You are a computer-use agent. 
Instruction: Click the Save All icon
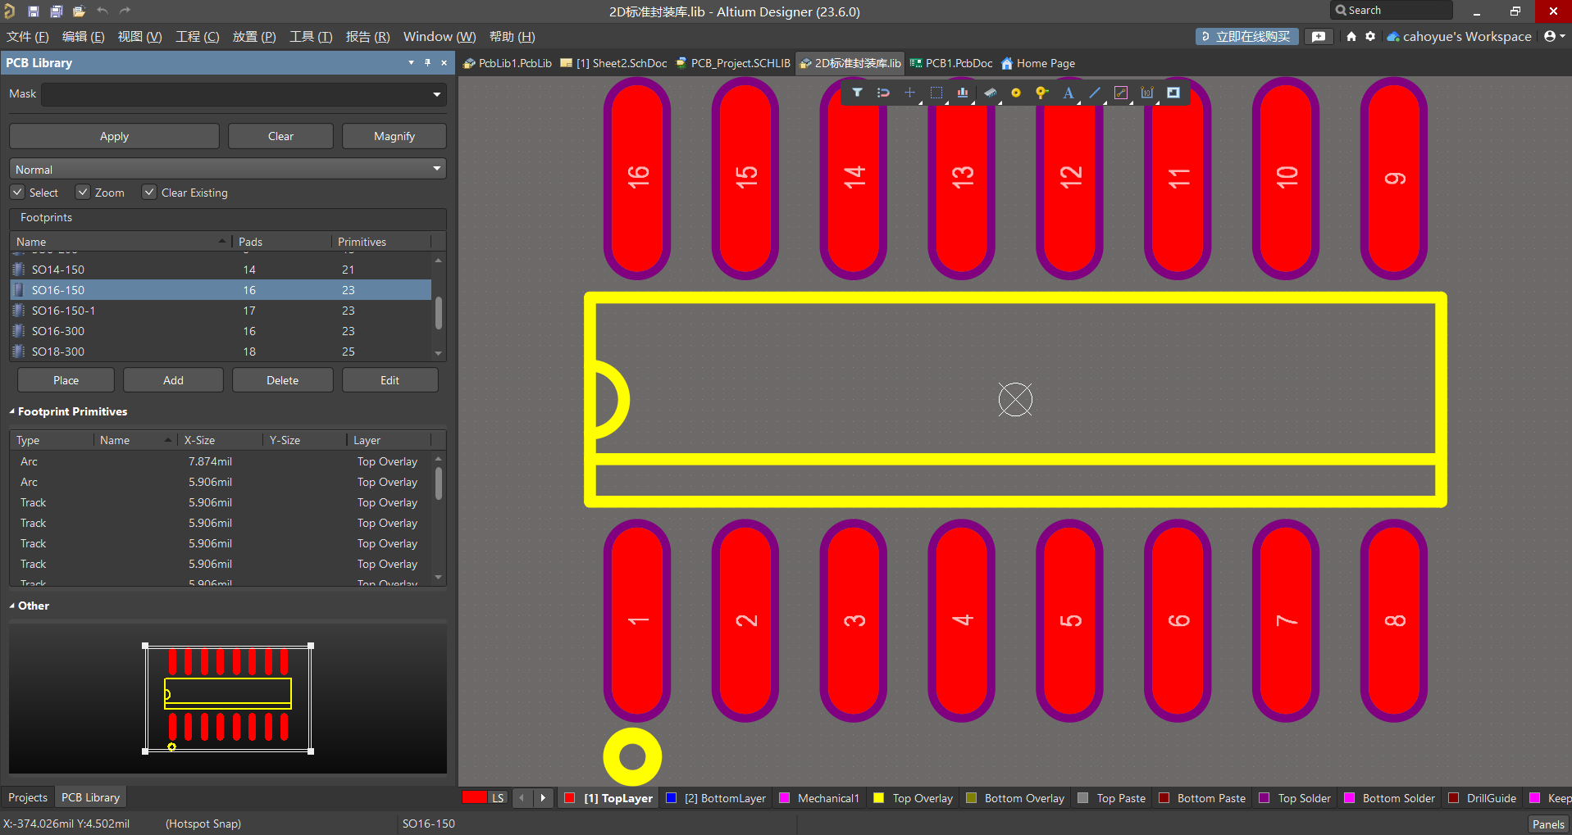pos(57,11)
